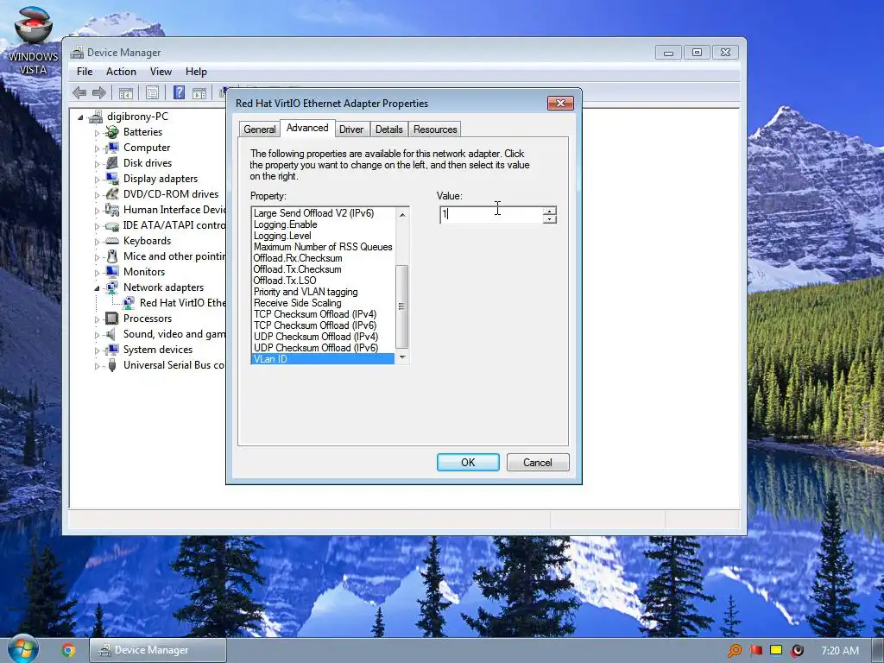Switch to the Resources tab
The image size is (884, 663).
[x=435, y=129]
